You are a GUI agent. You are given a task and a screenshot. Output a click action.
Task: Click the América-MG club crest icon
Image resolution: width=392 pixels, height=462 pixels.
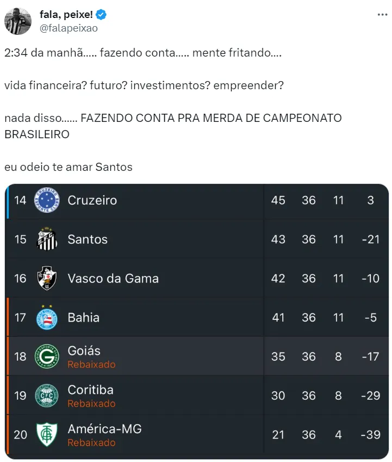click(x=47, y=435)
